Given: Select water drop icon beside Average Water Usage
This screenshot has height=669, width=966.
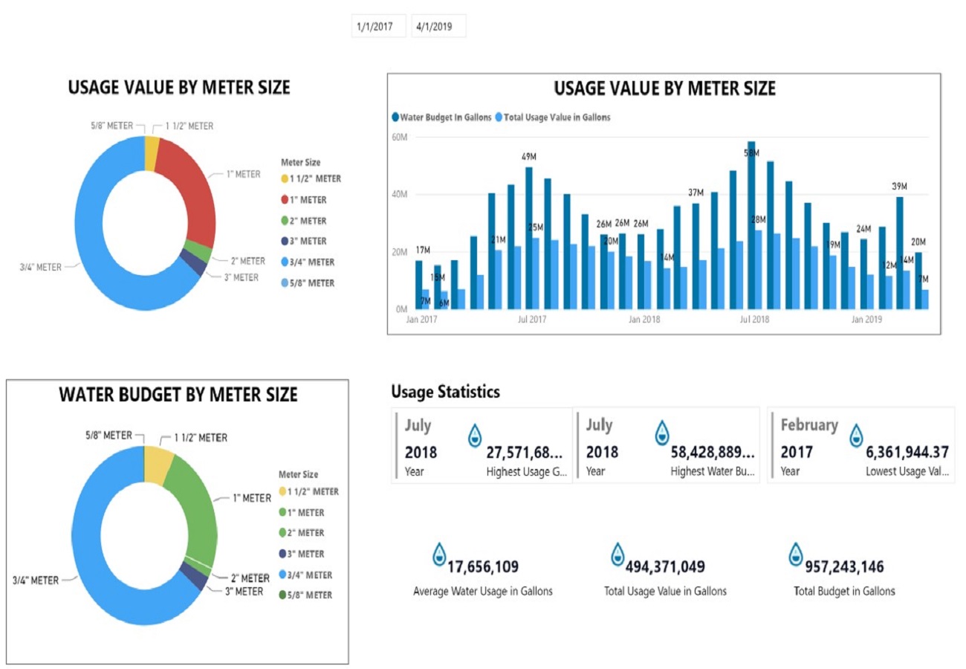Looking at the screenshot, I should point(440,555).
